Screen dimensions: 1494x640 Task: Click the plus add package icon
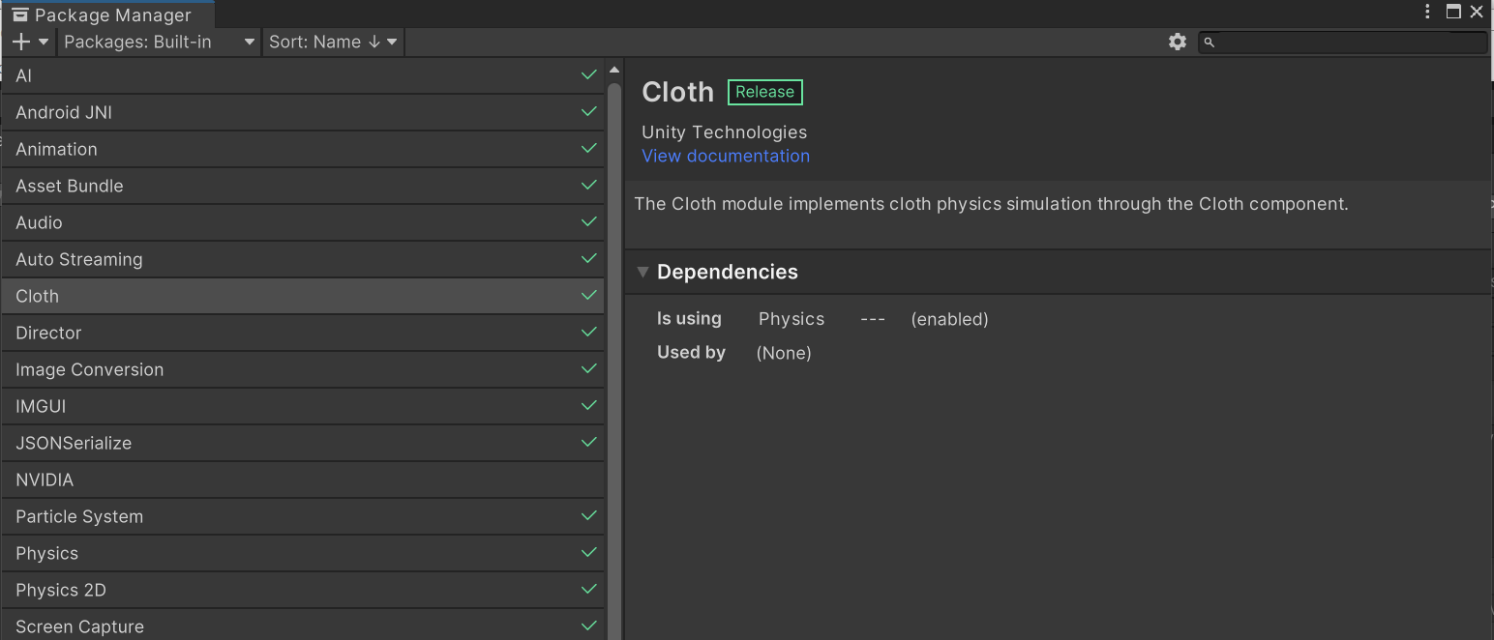[x=21, y=42]
